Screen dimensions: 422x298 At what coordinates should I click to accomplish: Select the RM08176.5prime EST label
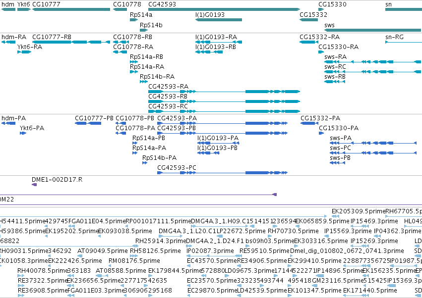[134, 261]
